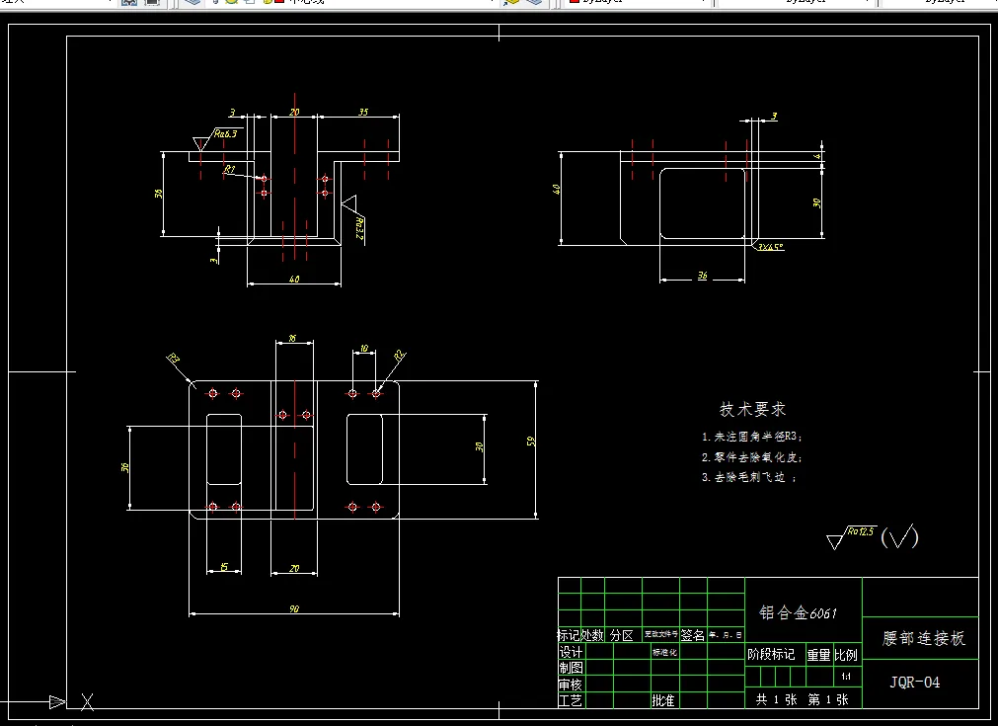This screenshot has height=726, width=998.
Task: Select the parenthesized checkmark roughness symbol
Action: click(900, 537)
